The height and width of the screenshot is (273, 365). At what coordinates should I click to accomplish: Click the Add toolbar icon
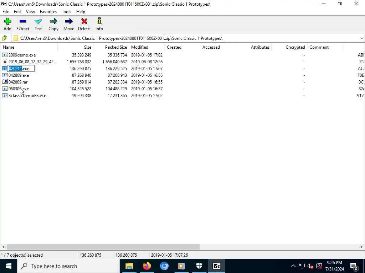coord(7,22)
